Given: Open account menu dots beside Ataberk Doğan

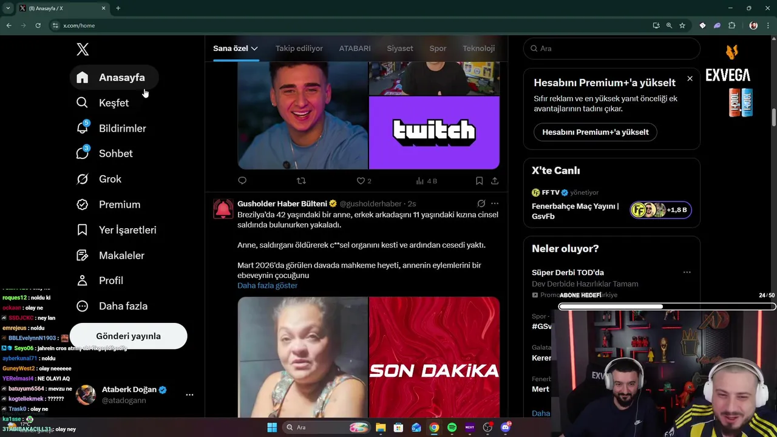Looking at the screenshot, I should coord(189,395).
